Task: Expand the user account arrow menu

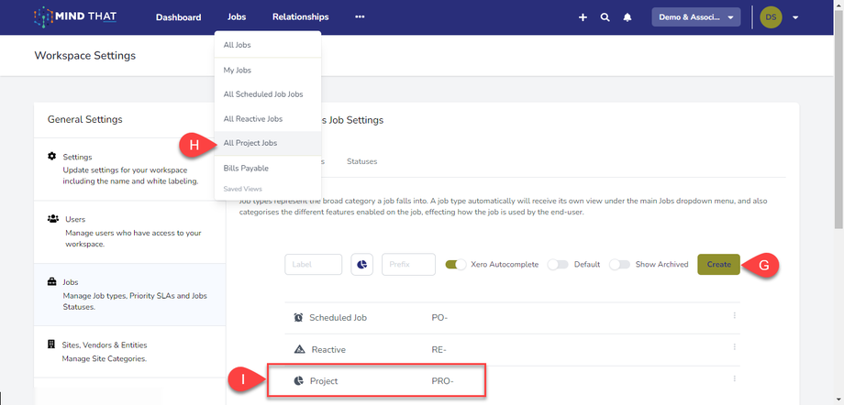Action: tap(795, 17)
